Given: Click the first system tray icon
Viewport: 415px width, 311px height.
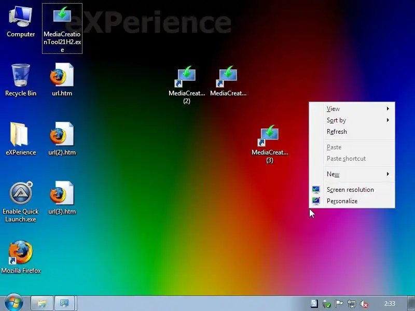Looking at the screenshot, I should (314, 304).
